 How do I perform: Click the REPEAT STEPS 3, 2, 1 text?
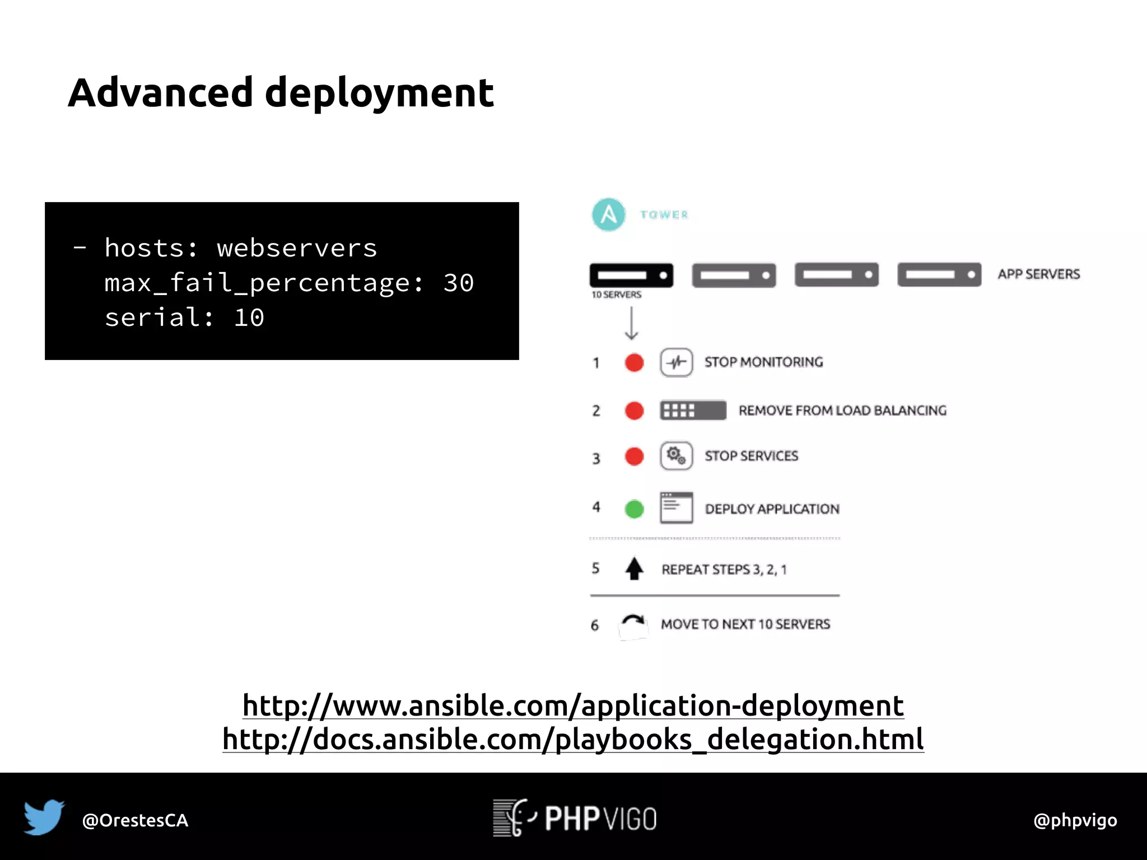724,569
